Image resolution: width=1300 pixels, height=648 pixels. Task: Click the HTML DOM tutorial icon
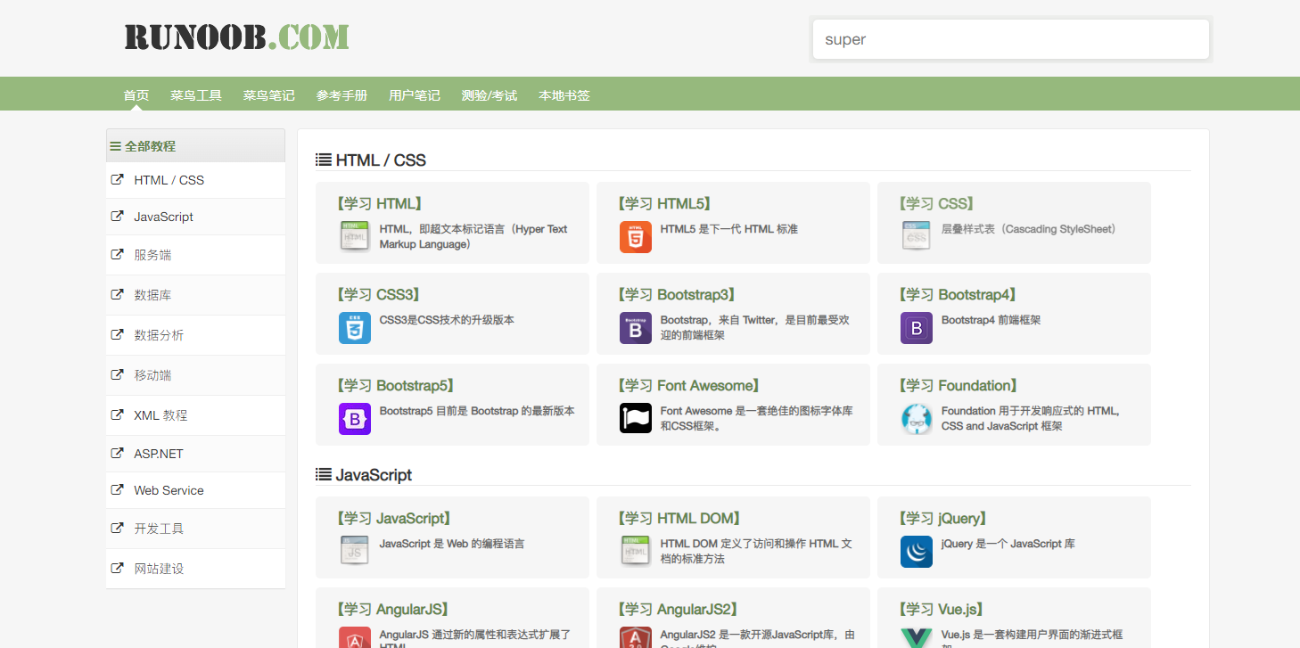click(x=636, y=551)
